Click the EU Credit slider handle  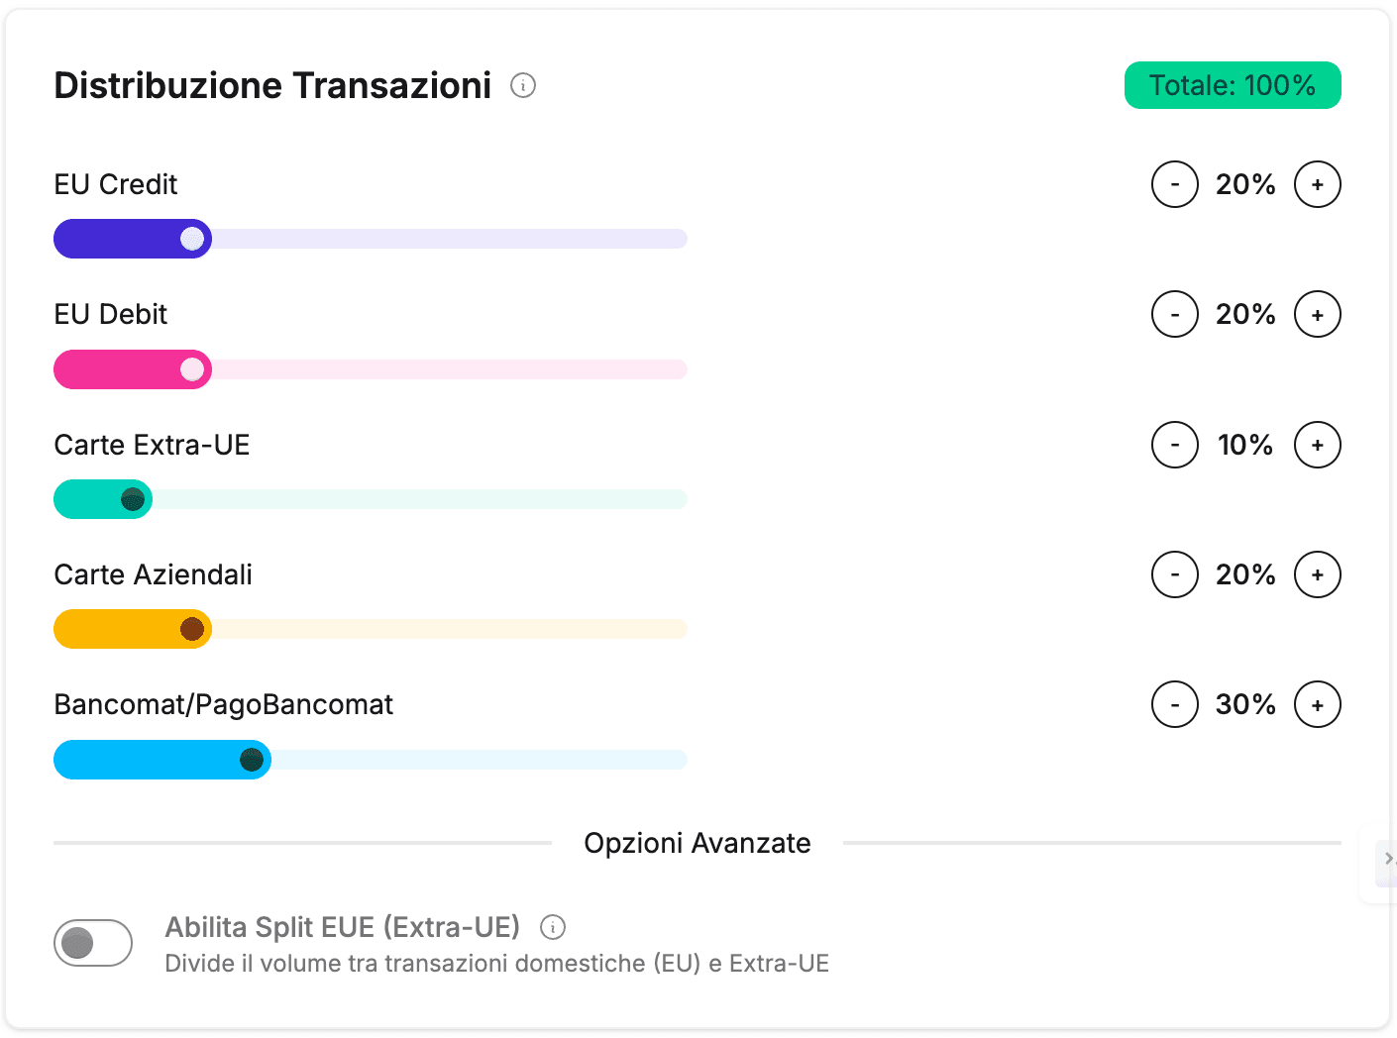click(x=191, y=239)
